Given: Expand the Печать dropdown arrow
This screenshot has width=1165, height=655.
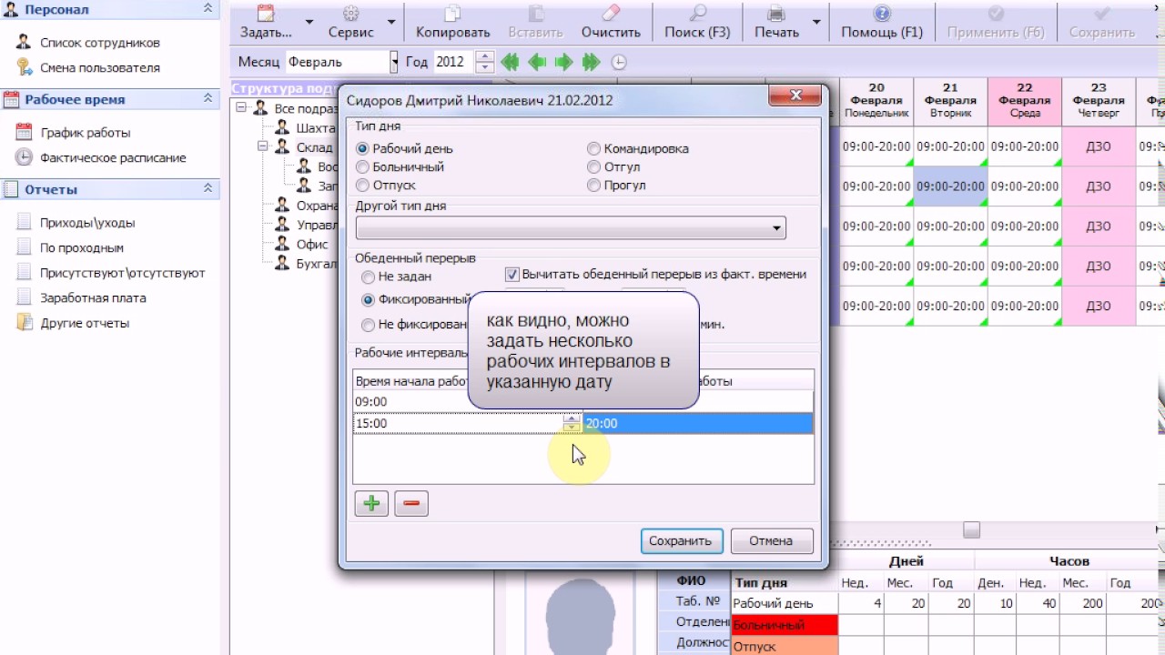Looking at the screenshot, I should click(816, 23).
